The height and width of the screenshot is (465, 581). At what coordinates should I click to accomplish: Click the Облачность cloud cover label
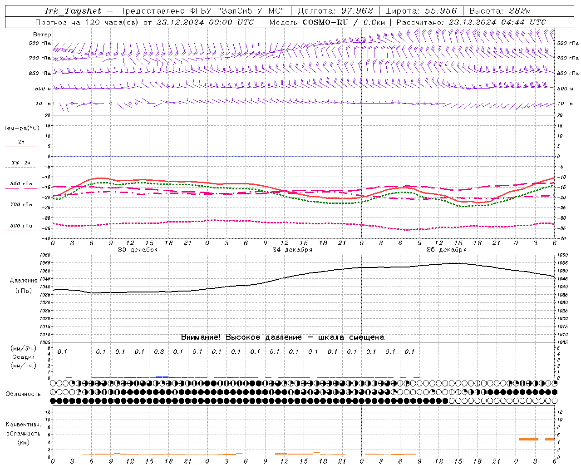point(23,394)
